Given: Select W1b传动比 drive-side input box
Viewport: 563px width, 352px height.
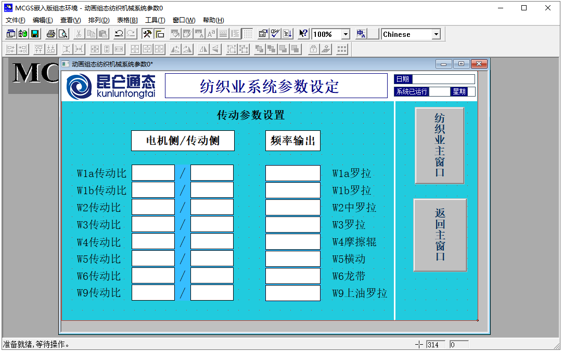Looking at the screenshot, I should [x=212, y=190].
